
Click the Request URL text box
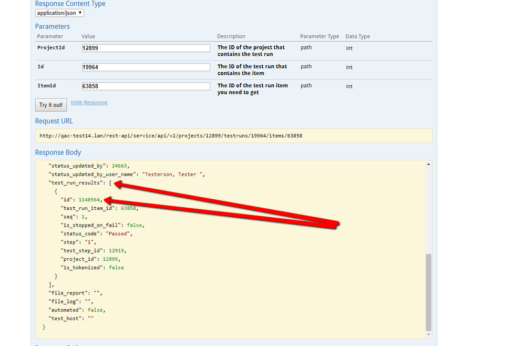tap(233, 136)
